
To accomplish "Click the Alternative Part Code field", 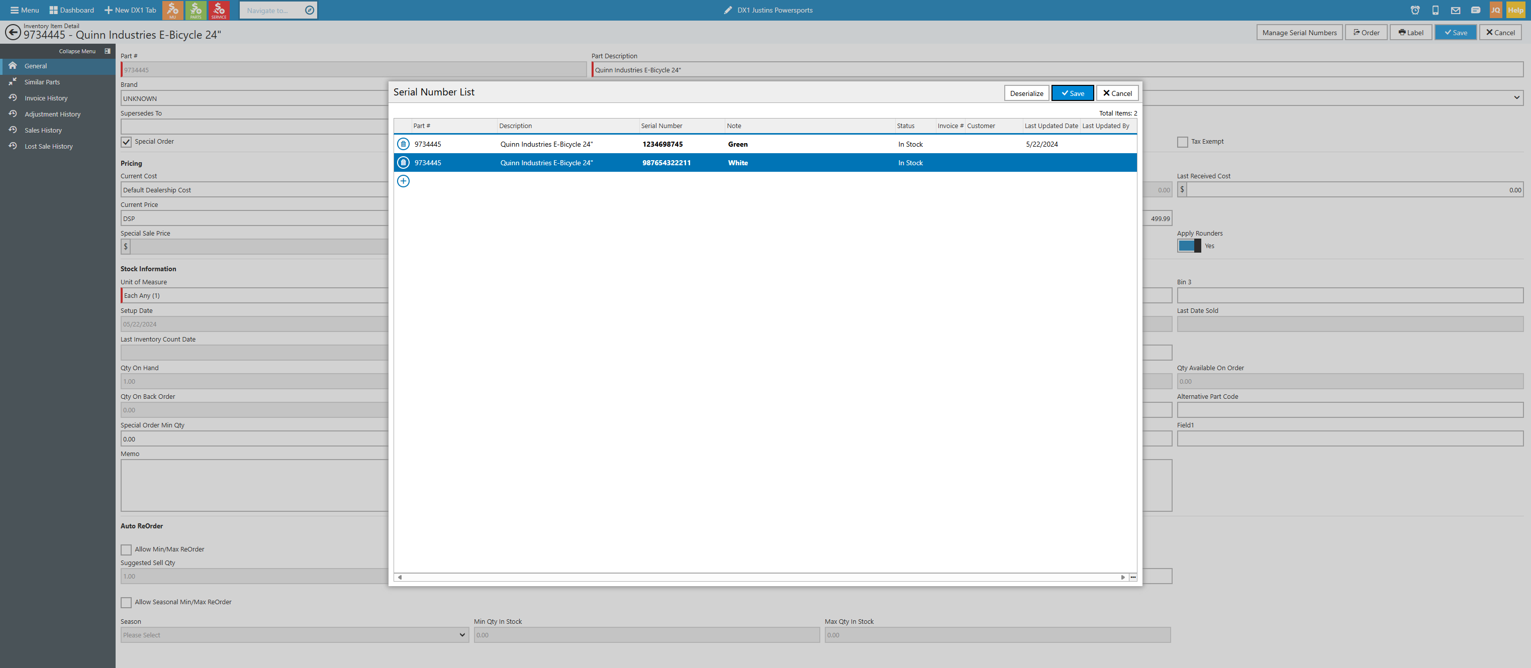I will [x=1350, y=410].
